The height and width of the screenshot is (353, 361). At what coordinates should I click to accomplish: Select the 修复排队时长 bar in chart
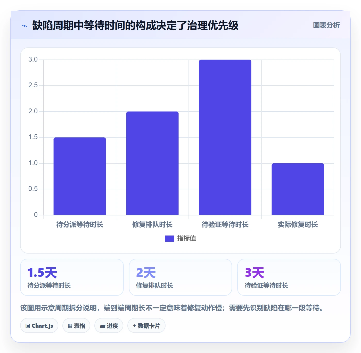(x=152, y=163)
